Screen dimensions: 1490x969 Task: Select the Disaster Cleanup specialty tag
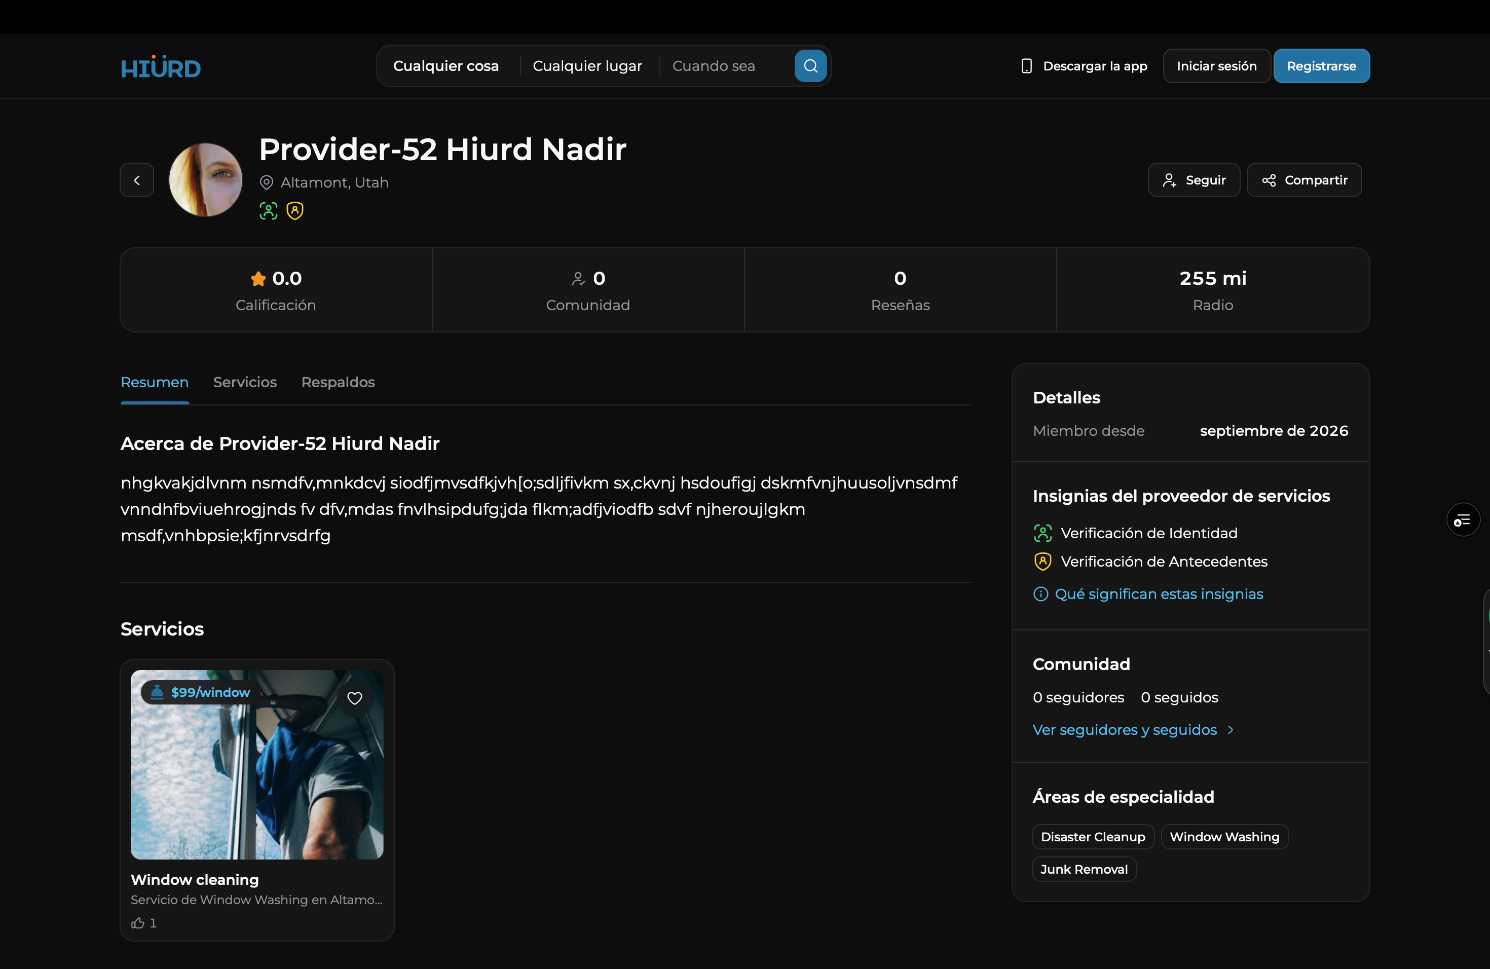1093,837
